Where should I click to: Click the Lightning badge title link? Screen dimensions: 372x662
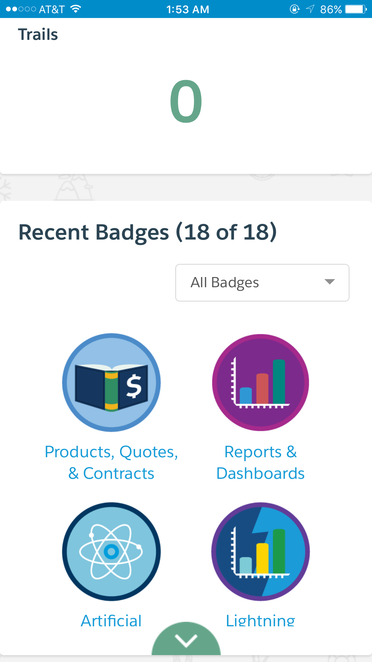(260, 620)
